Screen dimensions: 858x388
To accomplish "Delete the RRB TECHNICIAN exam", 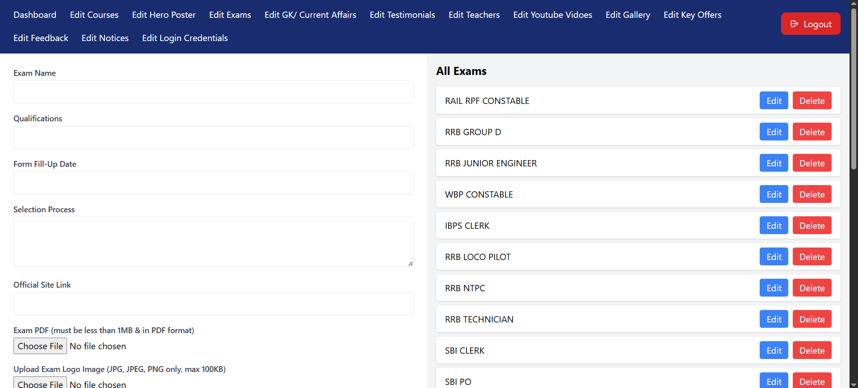I will click(x=812, y=319).
